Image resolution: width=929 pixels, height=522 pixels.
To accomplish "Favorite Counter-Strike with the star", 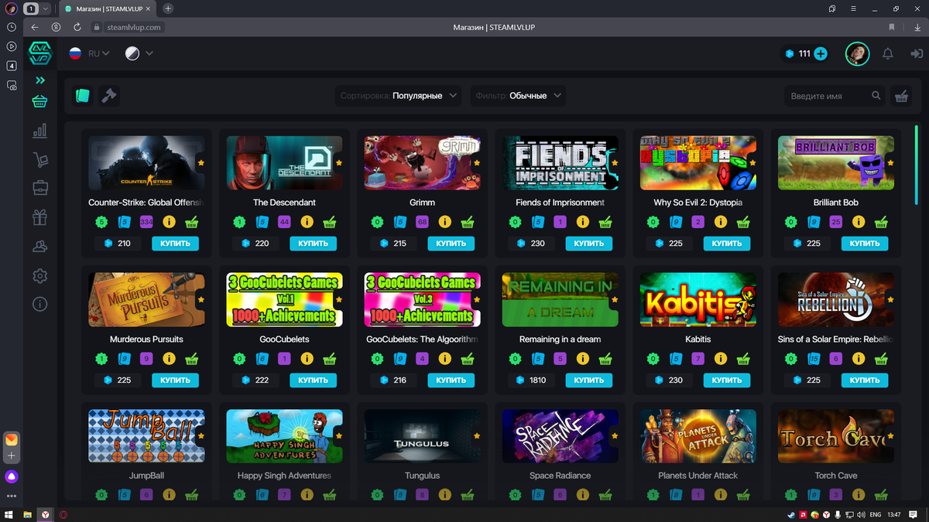I will (x=201, y=163).
